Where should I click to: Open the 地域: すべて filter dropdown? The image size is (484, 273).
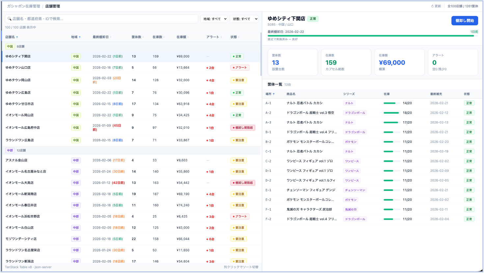pyautogui.click(x=214, y=19)
